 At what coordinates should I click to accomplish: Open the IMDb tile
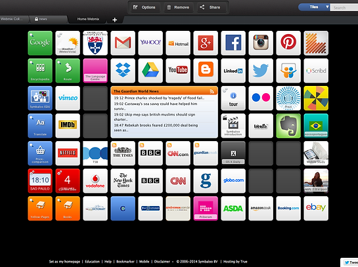pos(68,126)
